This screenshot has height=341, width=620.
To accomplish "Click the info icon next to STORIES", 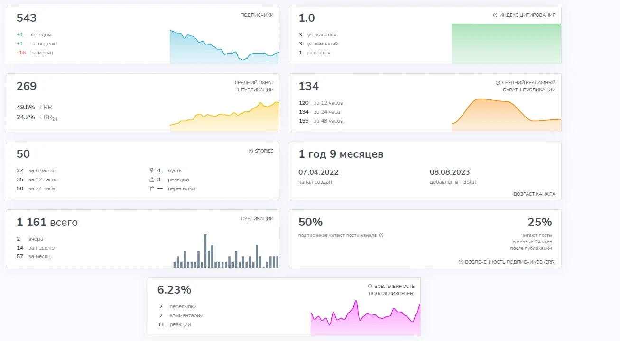I will [251, 151].
